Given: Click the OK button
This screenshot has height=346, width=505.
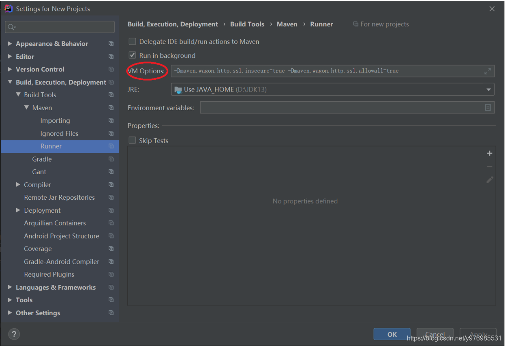Looking at the screenshot, I should [392, 334].
